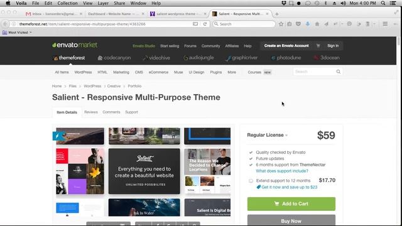Open Courses NEW link
Viewport: 402px width, 226px height.
tap(259, 72)
